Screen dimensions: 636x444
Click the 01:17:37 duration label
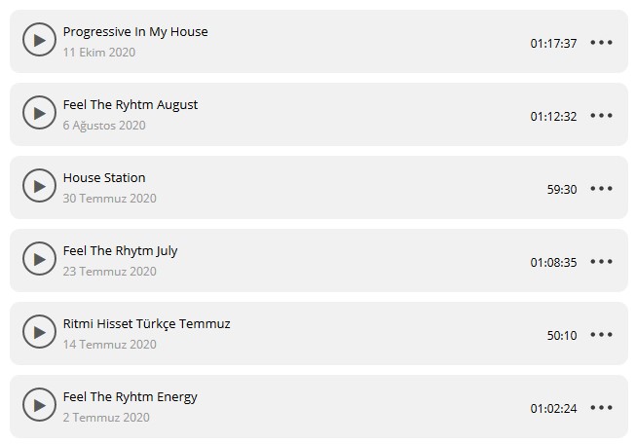553,44
